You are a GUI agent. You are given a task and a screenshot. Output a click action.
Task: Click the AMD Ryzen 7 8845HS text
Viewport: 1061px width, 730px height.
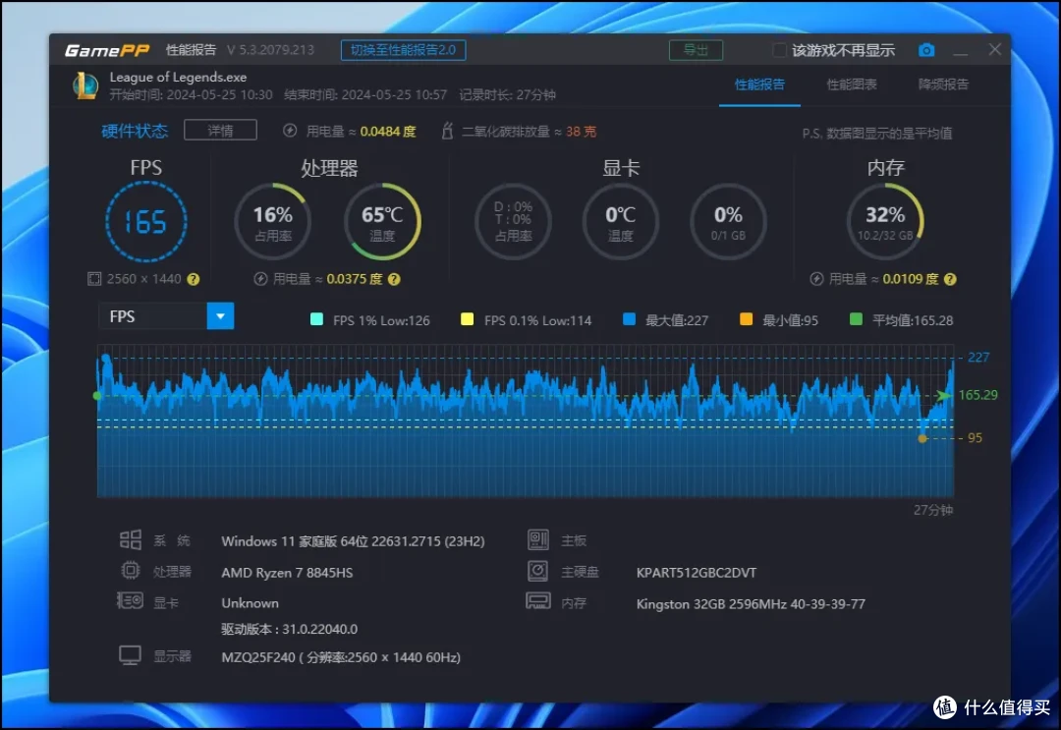tap(287, 573)
